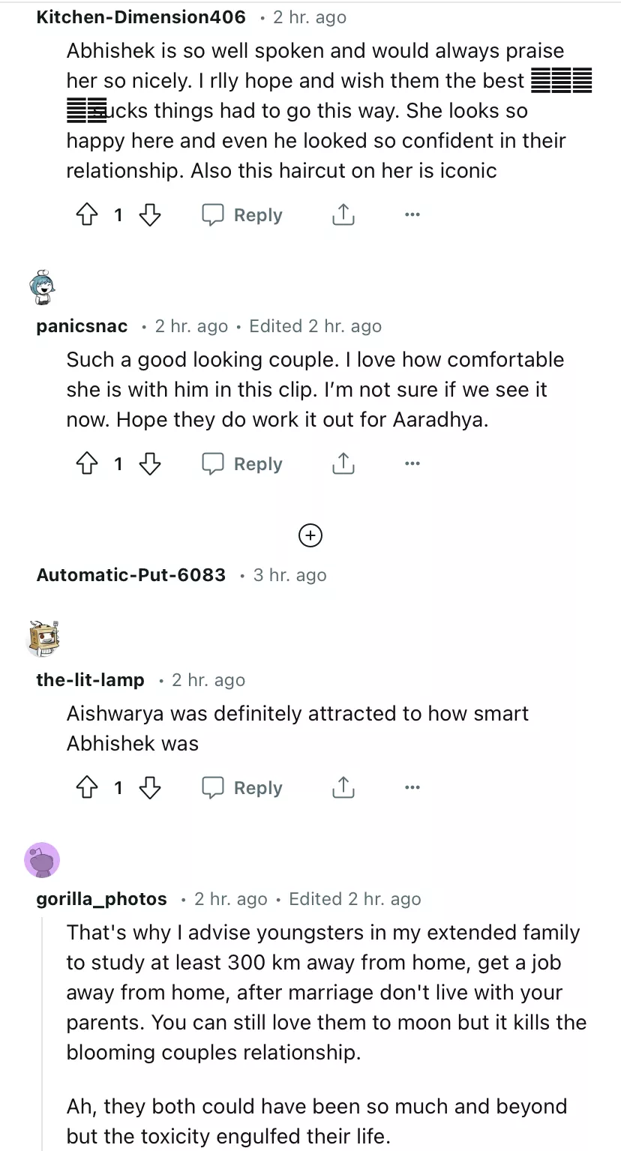Open panicsnac's user profile
The width and height of the screenshot is (621, 1151).
(x=82, y=326)
